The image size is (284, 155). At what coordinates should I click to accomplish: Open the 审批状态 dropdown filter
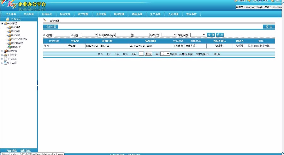point(198,35)
